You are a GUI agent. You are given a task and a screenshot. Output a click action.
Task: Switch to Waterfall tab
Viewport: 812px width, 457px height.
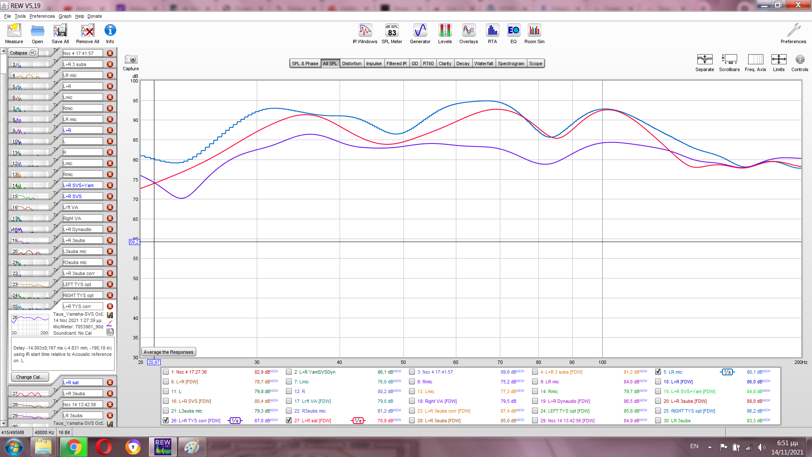pos(483,63)
